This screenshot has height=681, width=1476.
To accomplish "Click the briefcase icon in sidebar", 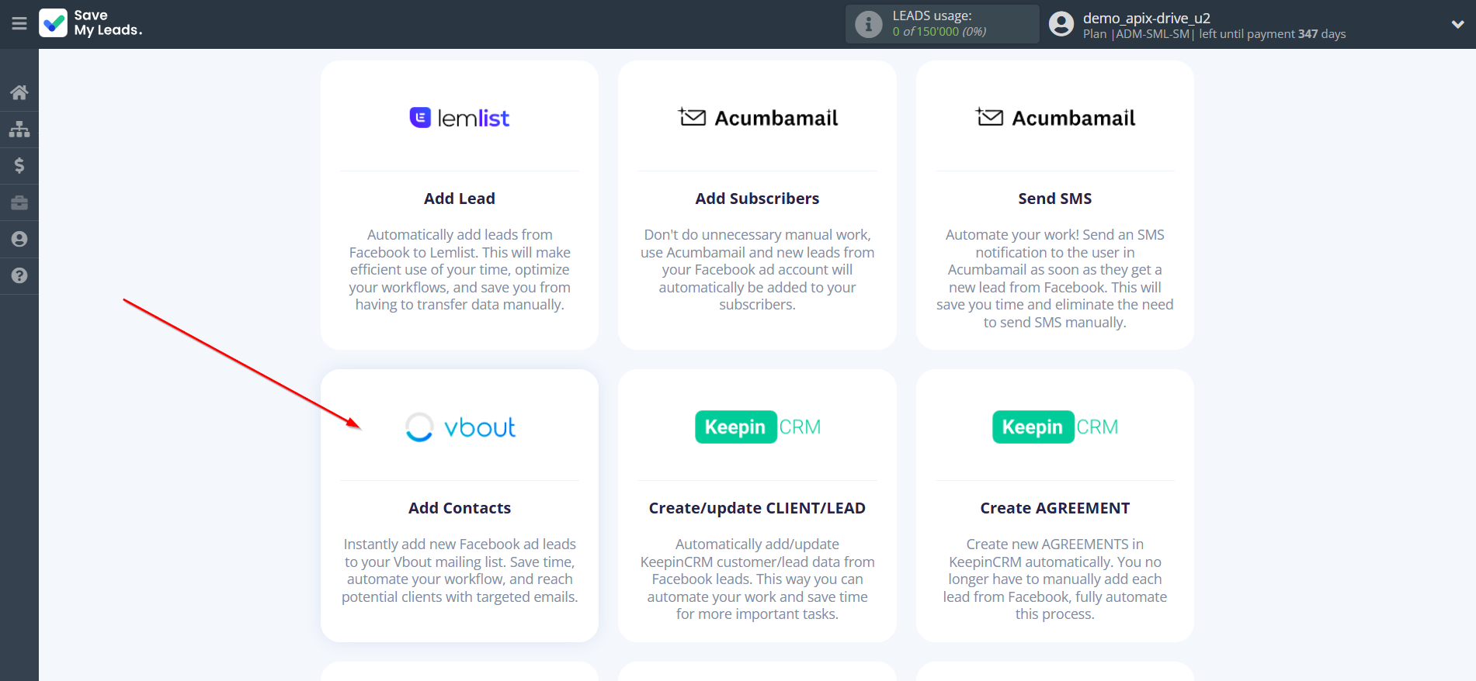I will point(19,202).
